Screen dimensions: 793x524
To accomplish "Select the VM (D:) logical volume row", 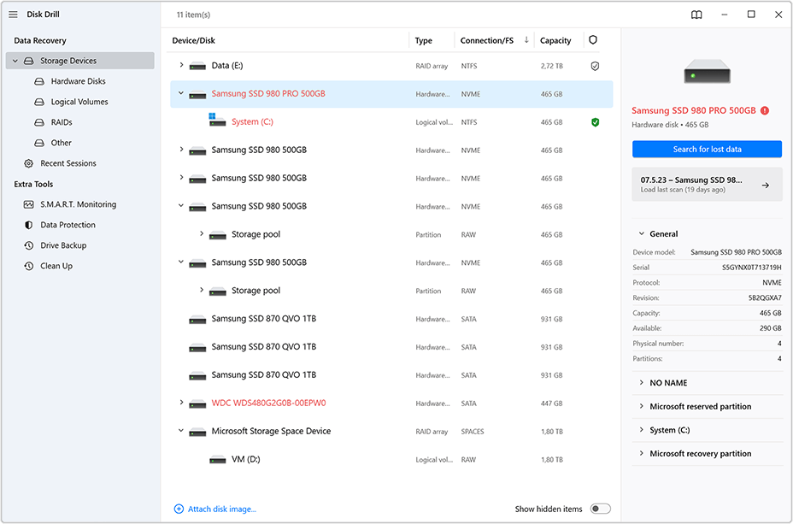I will pos(391,459).
